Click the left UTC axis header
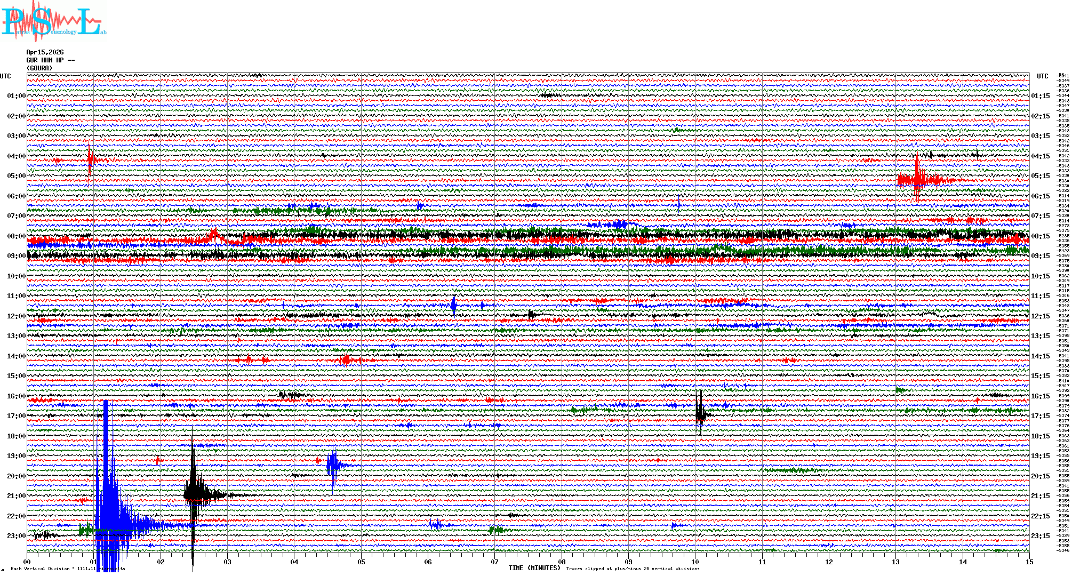The width and height of the screenshot is (1072, 576). tap(5, 76)
